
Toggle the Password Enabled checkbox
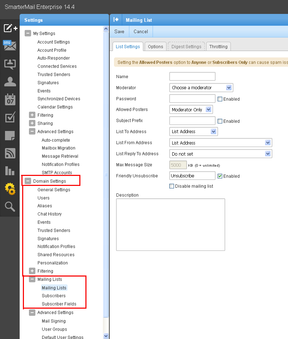(x=220, y=99)
